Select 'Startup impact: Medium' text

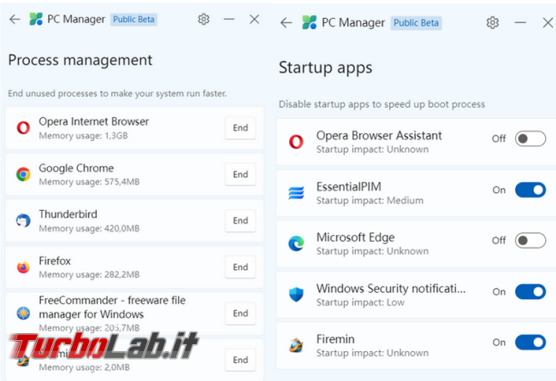(x=370, y=201)
